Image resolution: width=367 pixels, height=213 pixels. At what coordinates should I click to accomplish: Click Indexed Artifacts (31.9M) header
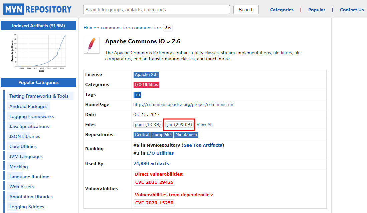(38, 26)
